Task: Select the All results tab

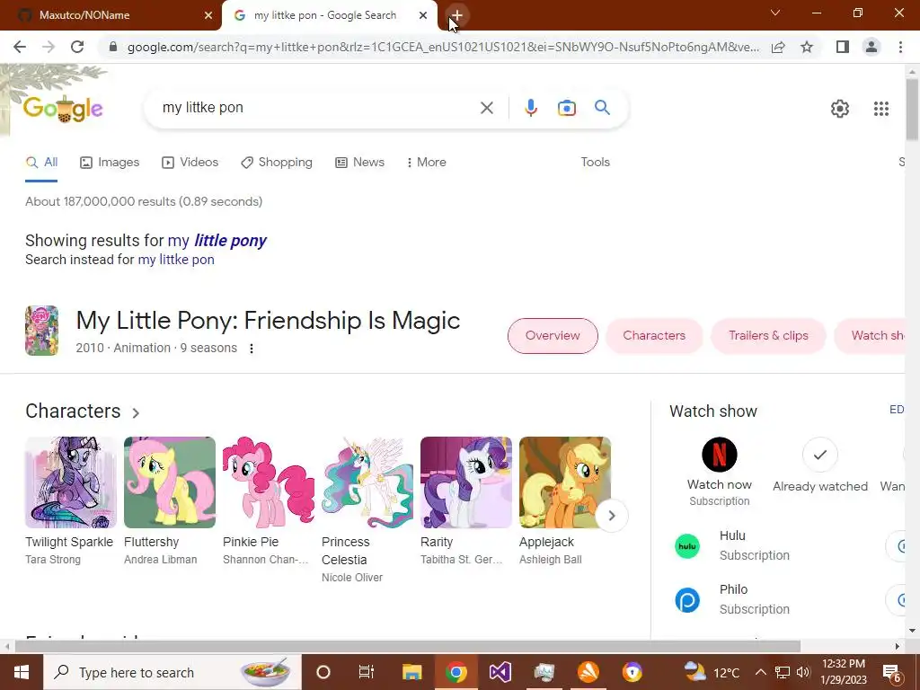Action: click(x=41, y=163)
